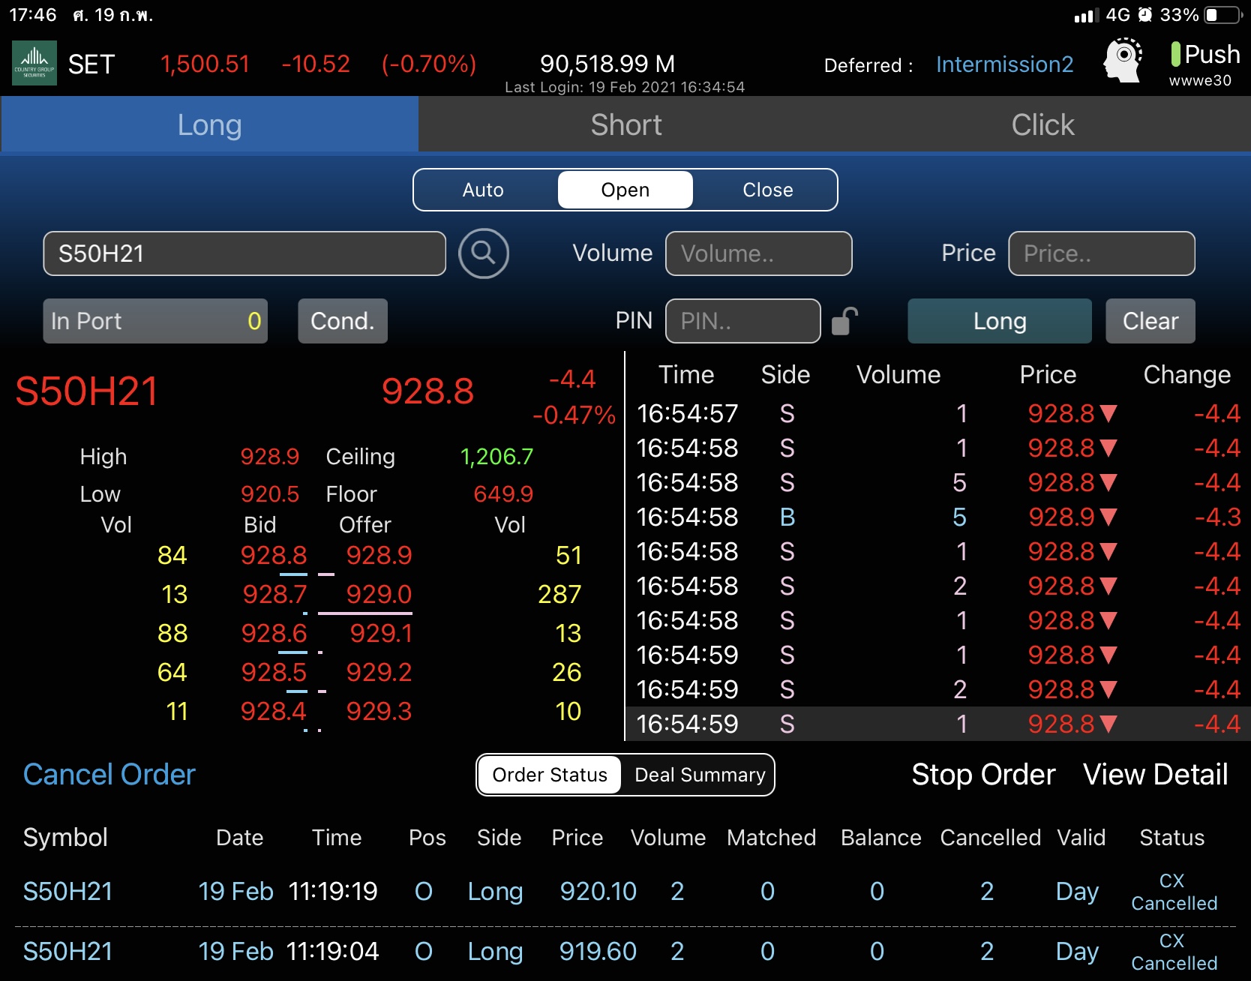The image size is (1251, 981).
Task: Select offer price 929.2
Action: 379,672
